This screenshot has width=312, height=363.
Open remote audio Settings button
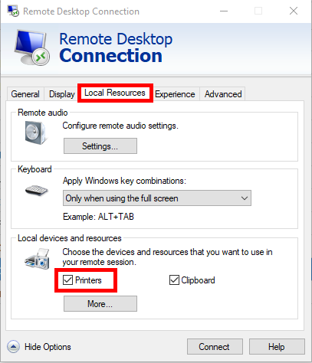tap(100, 146)
